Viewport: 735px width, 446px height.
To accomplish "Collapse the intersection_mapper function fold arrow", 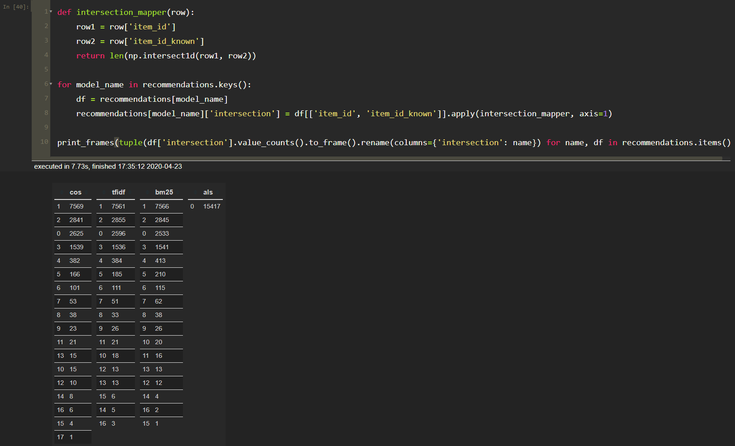I will [51, 11].
